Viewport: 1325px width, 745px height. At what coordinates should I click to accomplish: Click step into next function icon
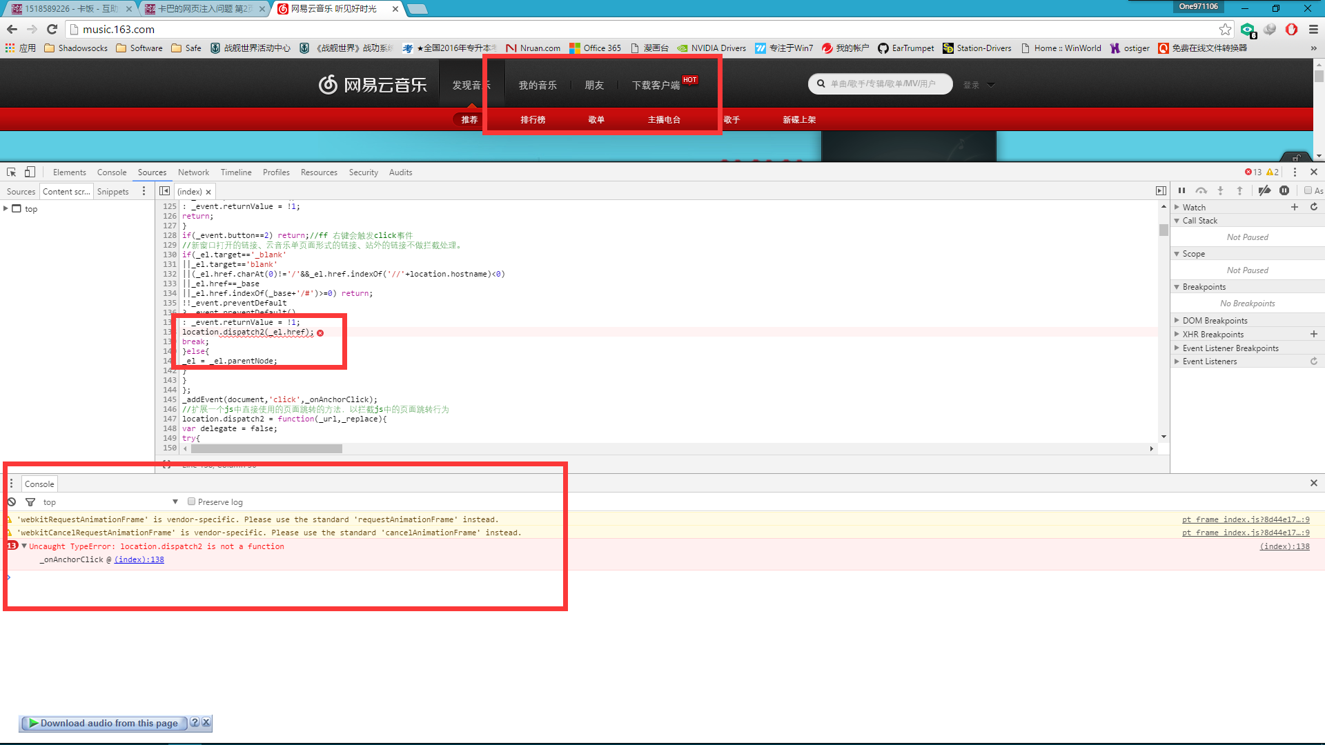[1220, 191]
